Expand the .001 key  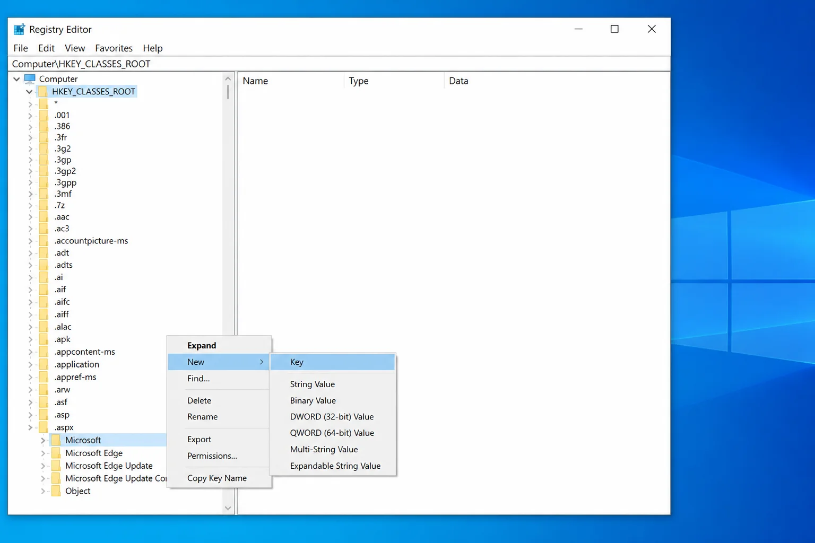point(30,116)
